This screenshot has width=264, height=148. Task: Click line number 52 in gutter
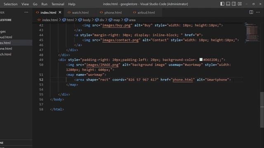point(41,80)
